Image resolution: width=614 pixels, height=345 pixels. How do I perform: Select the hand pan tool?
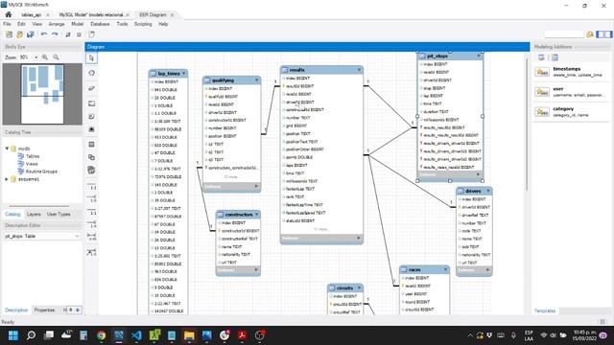[x=91, y=73]
